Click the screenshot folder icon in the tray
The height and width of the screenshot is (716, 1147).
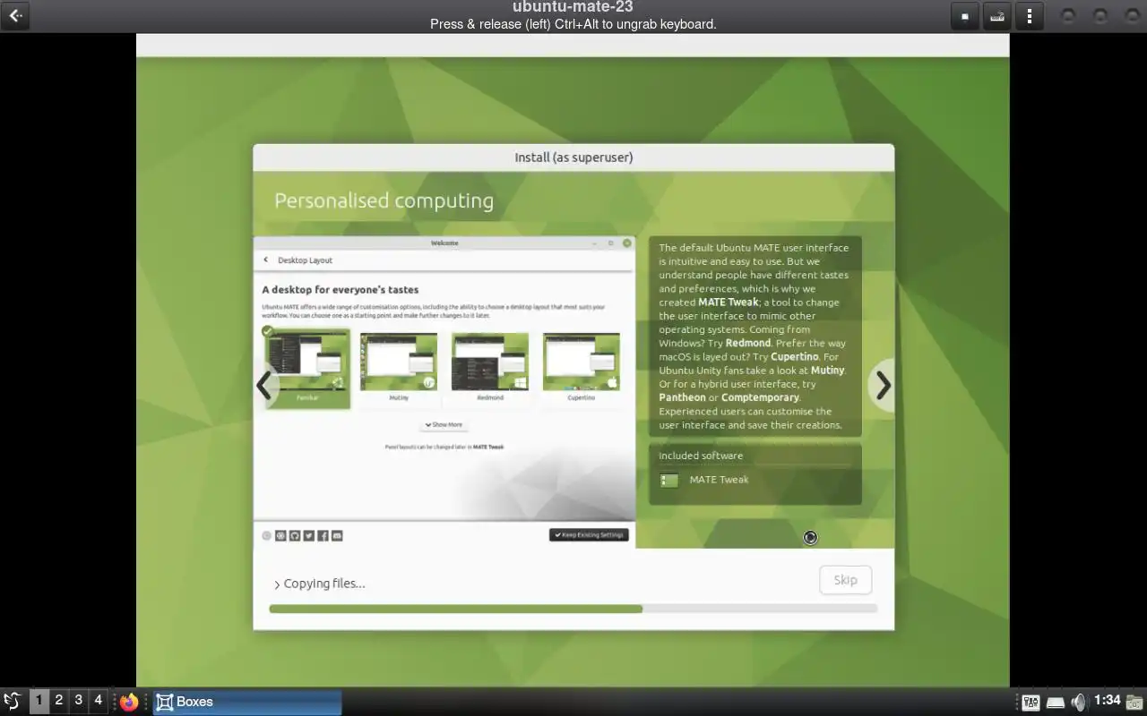tap(1135, 703)
